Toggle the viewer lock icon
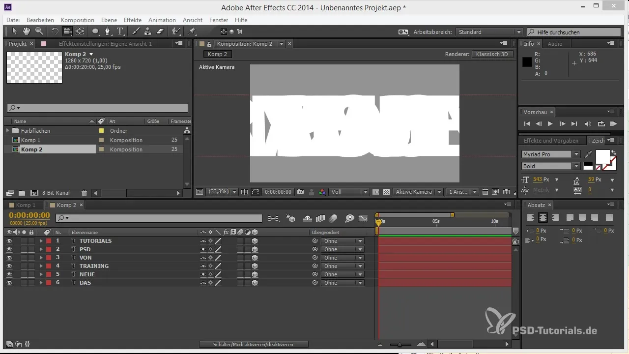 click(209, 44)
